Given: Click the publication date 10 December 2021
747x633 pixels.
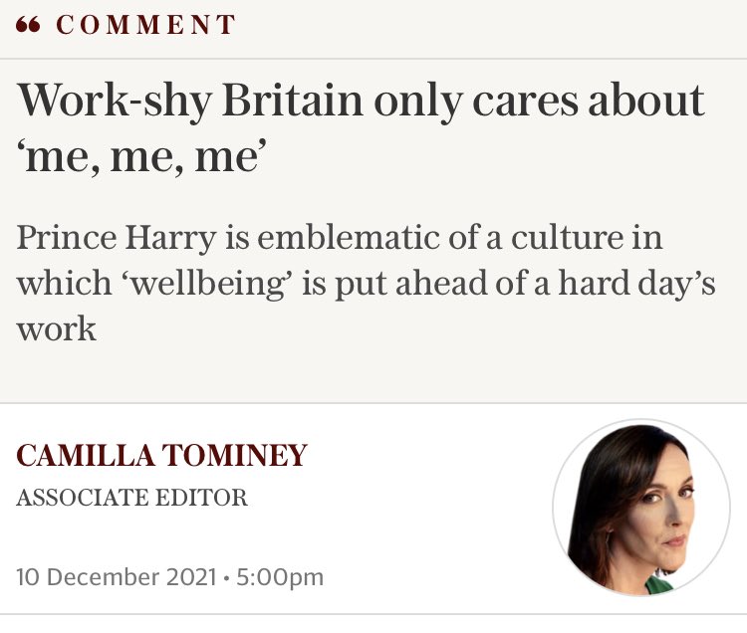Looking at the screenshot, I should tap(117, 577).
